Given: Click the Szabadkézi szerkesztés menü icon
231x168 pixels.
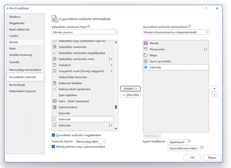Looking at the screenshot, I should coord(55,59).
